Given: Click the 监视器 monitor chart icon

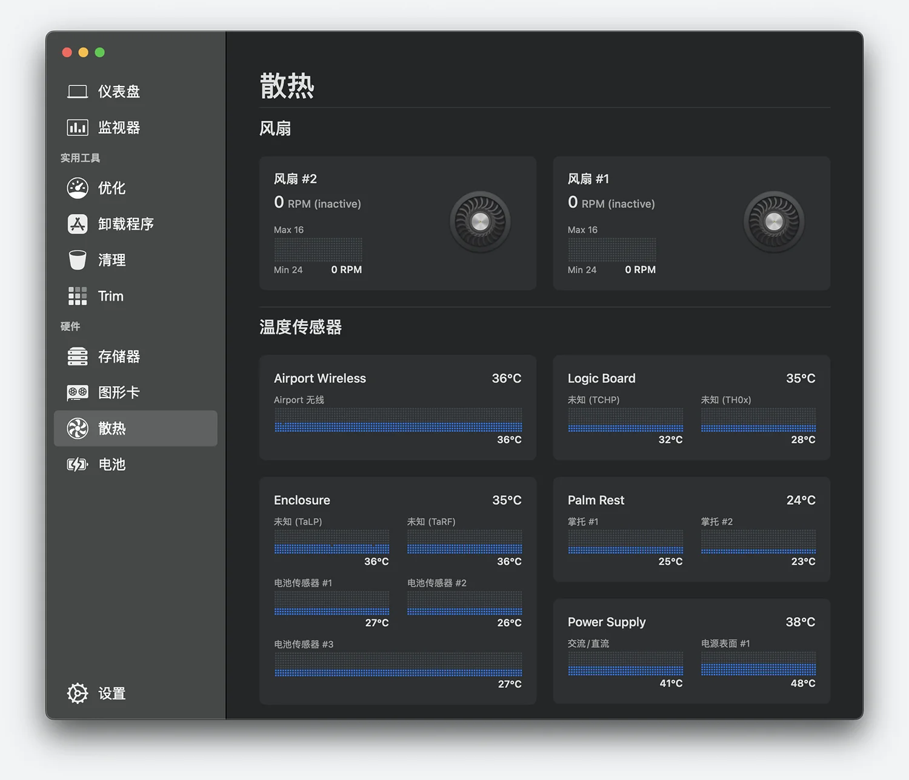Looking at the screenshot, I should (x=78, y=128).
